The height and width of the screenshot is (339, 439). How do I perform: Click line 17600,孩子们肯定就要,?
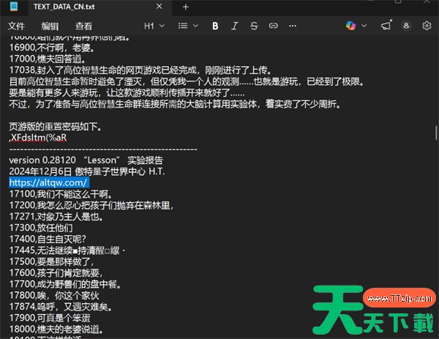coord(56,273)
